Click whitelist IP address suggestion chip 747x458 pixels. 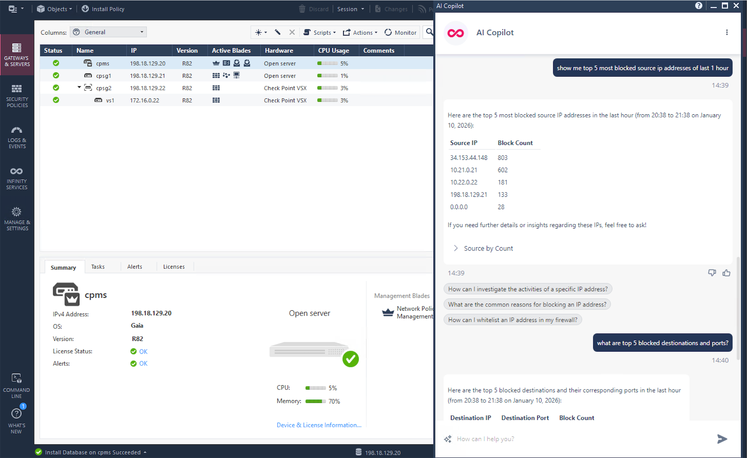pyautogui.click(x=512, y=320)
